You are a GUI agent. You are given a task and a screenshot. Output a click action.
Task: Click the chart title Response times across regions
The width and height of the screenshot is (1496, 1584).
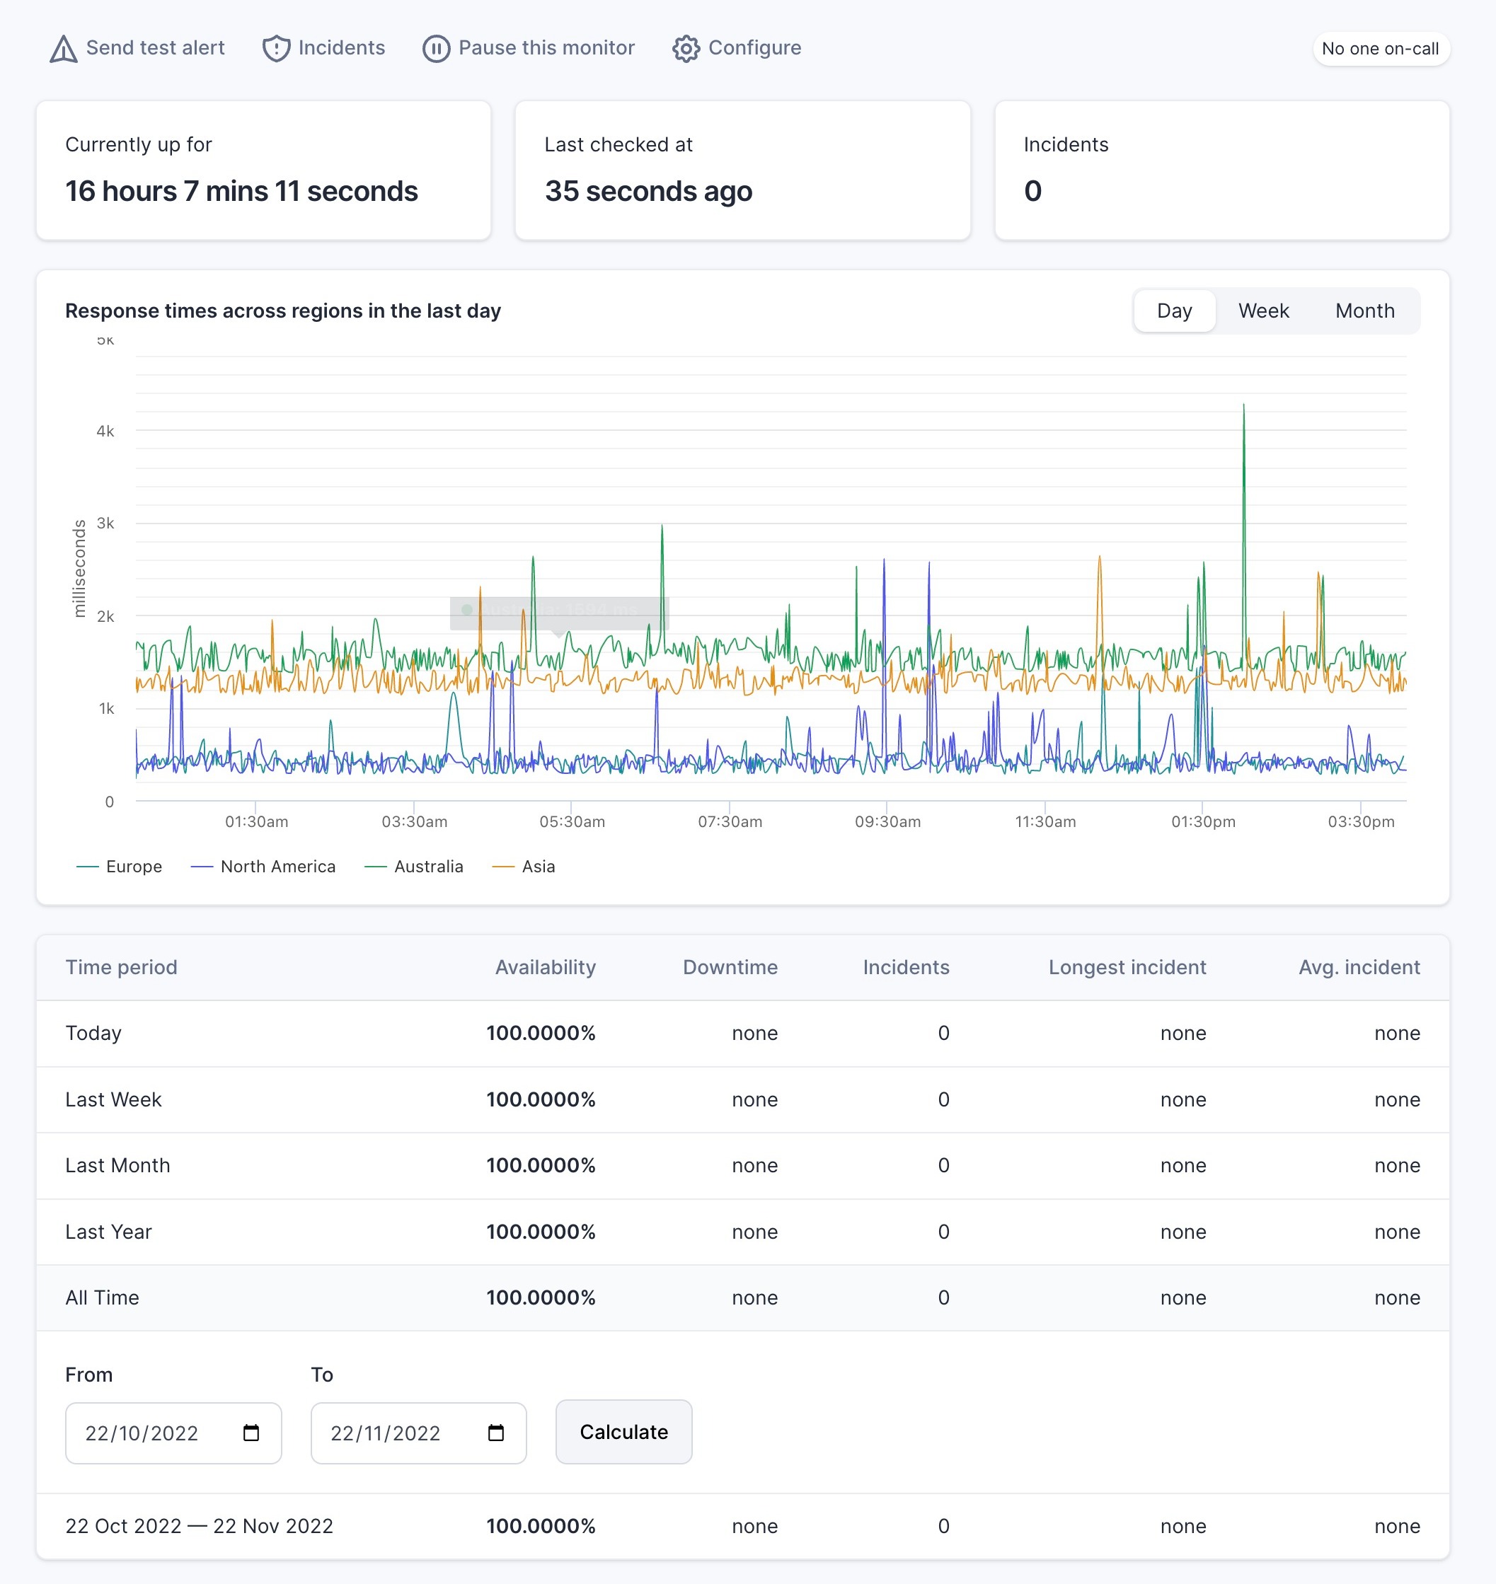coord(283,311)
